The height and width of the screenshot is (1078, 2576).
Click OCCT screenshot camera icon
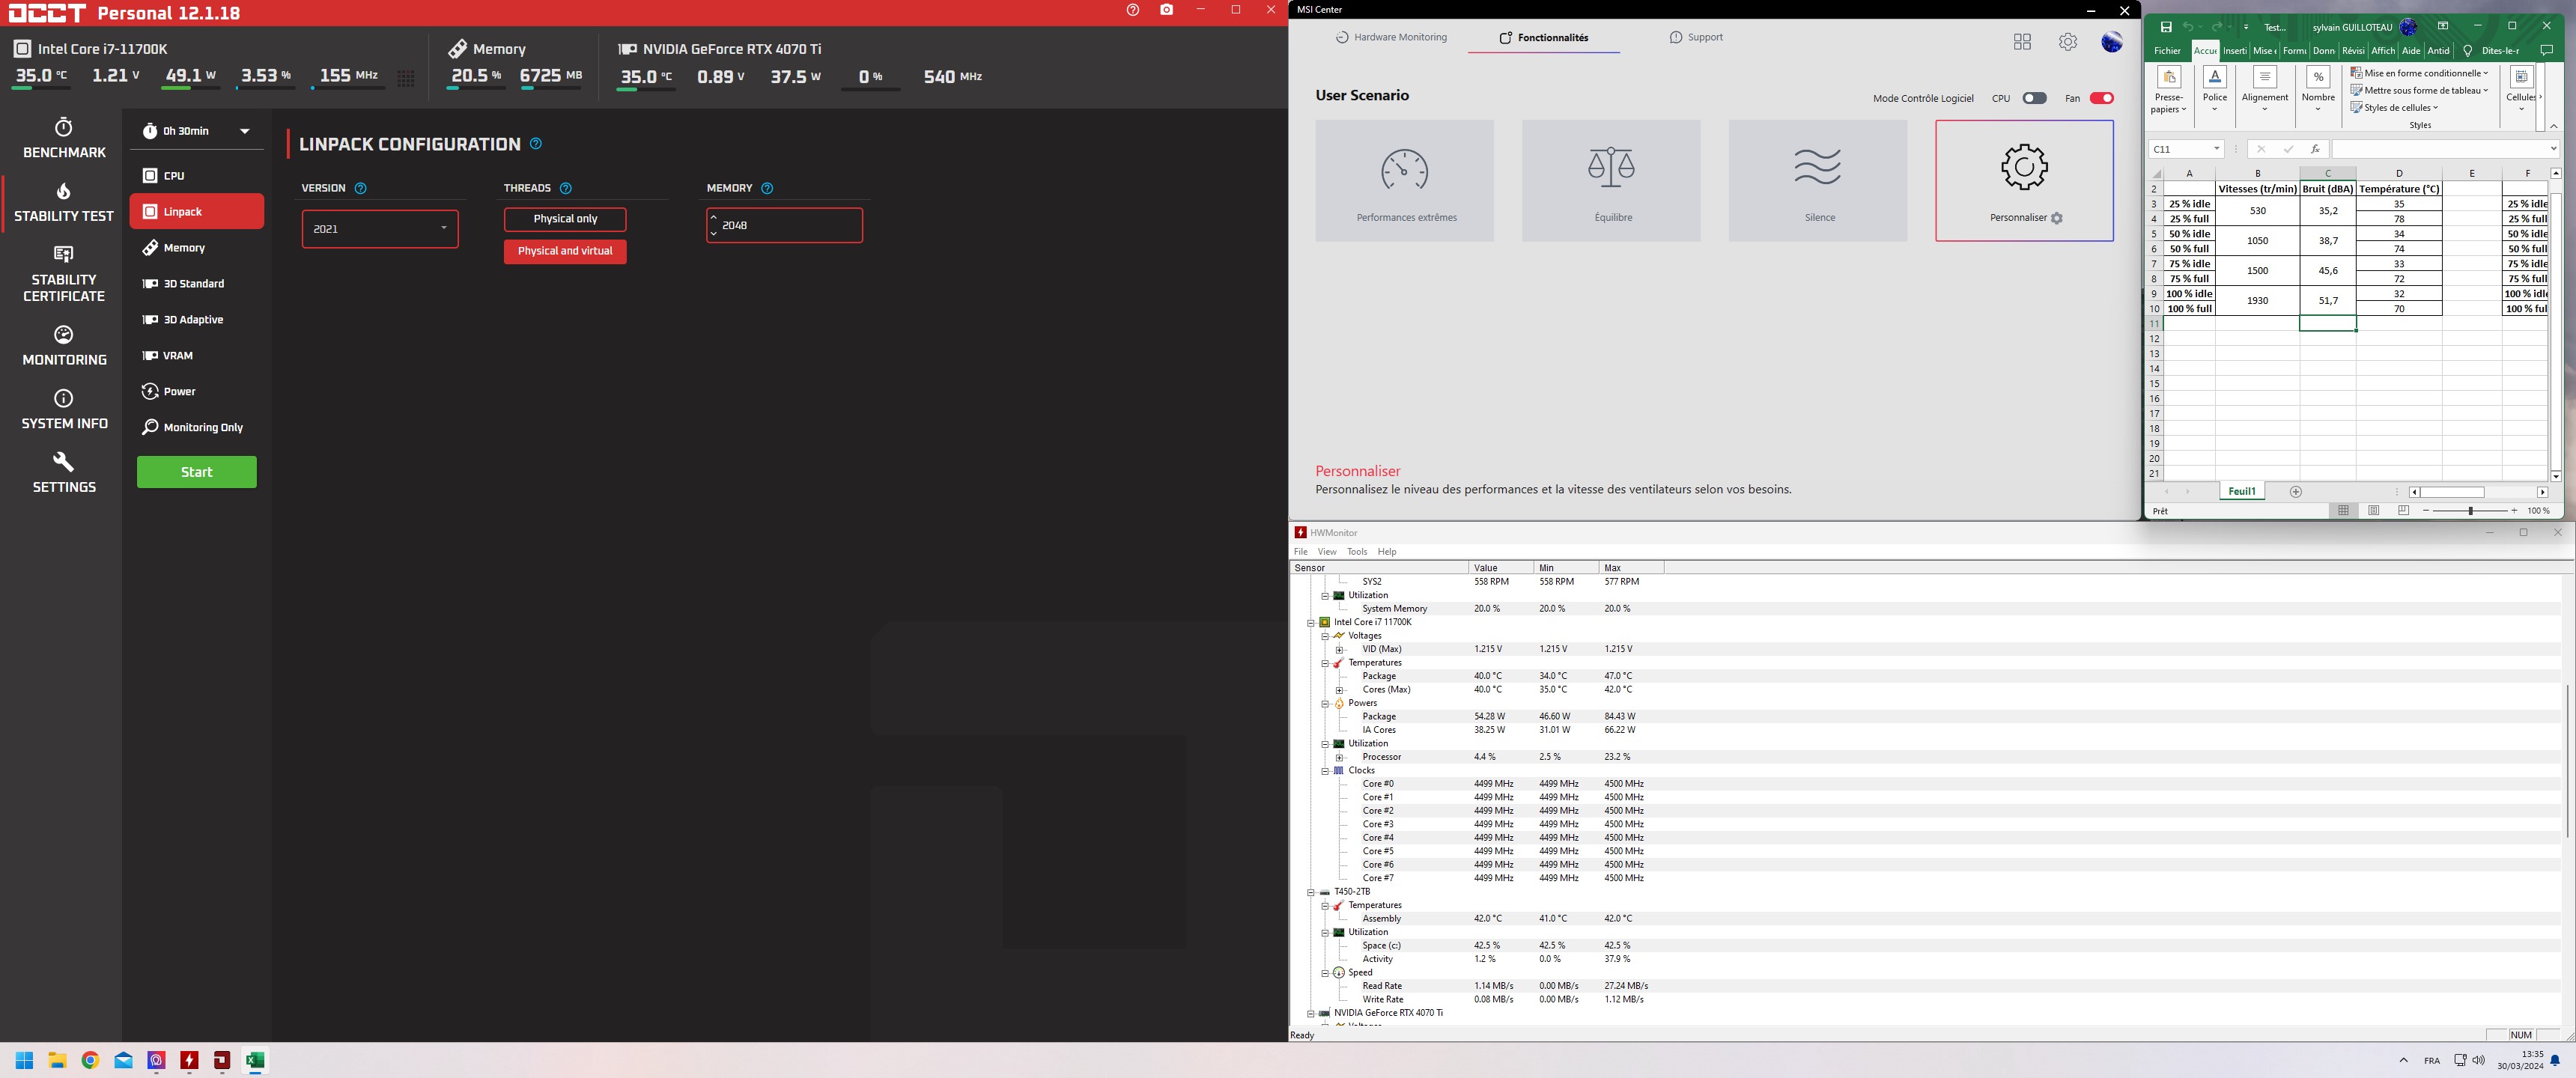(1166, 10)
